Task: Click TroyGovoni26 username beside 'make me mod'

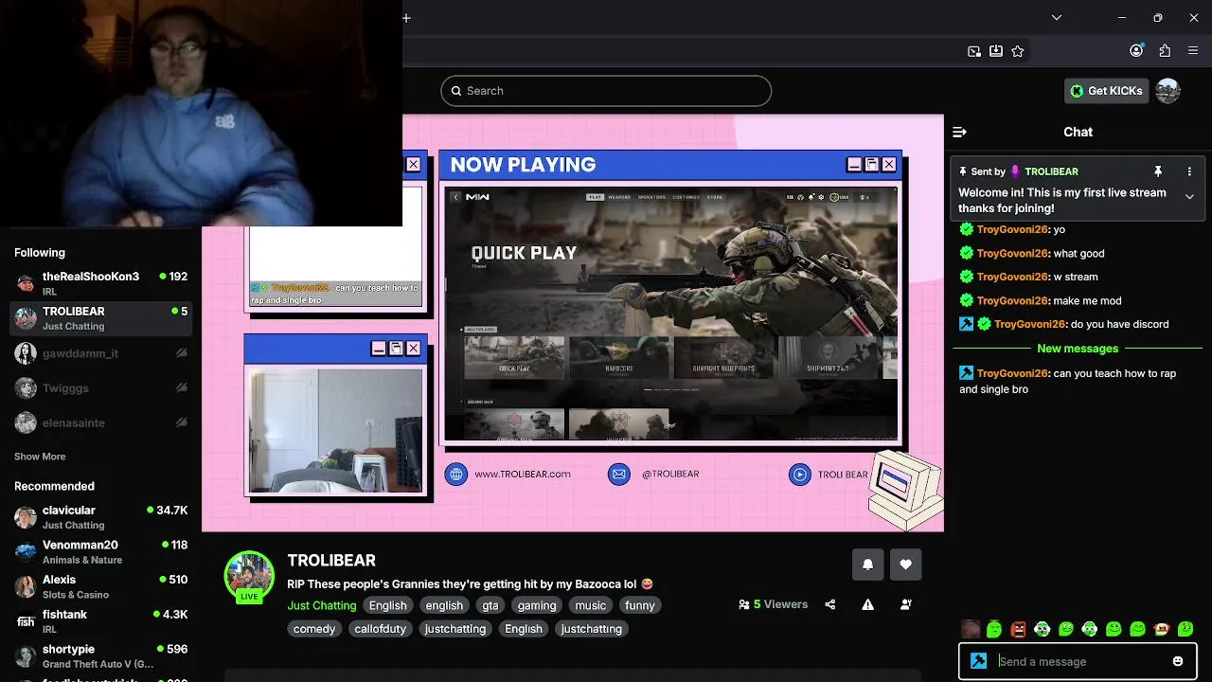Action: point(1012,300)
